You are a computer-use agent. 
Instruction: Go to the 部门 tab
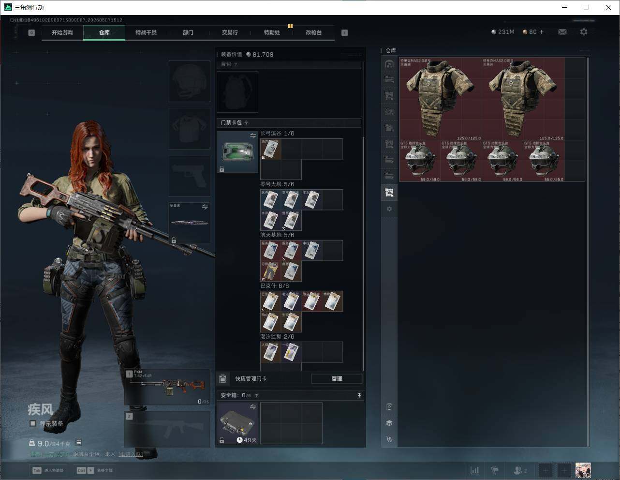(x=188, y=32)
